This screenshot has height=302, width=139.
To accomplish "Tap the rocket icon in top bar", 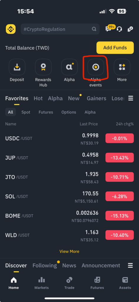I will coord(130,29).
